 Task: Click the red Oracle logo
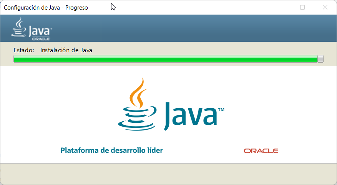point(261,151)
